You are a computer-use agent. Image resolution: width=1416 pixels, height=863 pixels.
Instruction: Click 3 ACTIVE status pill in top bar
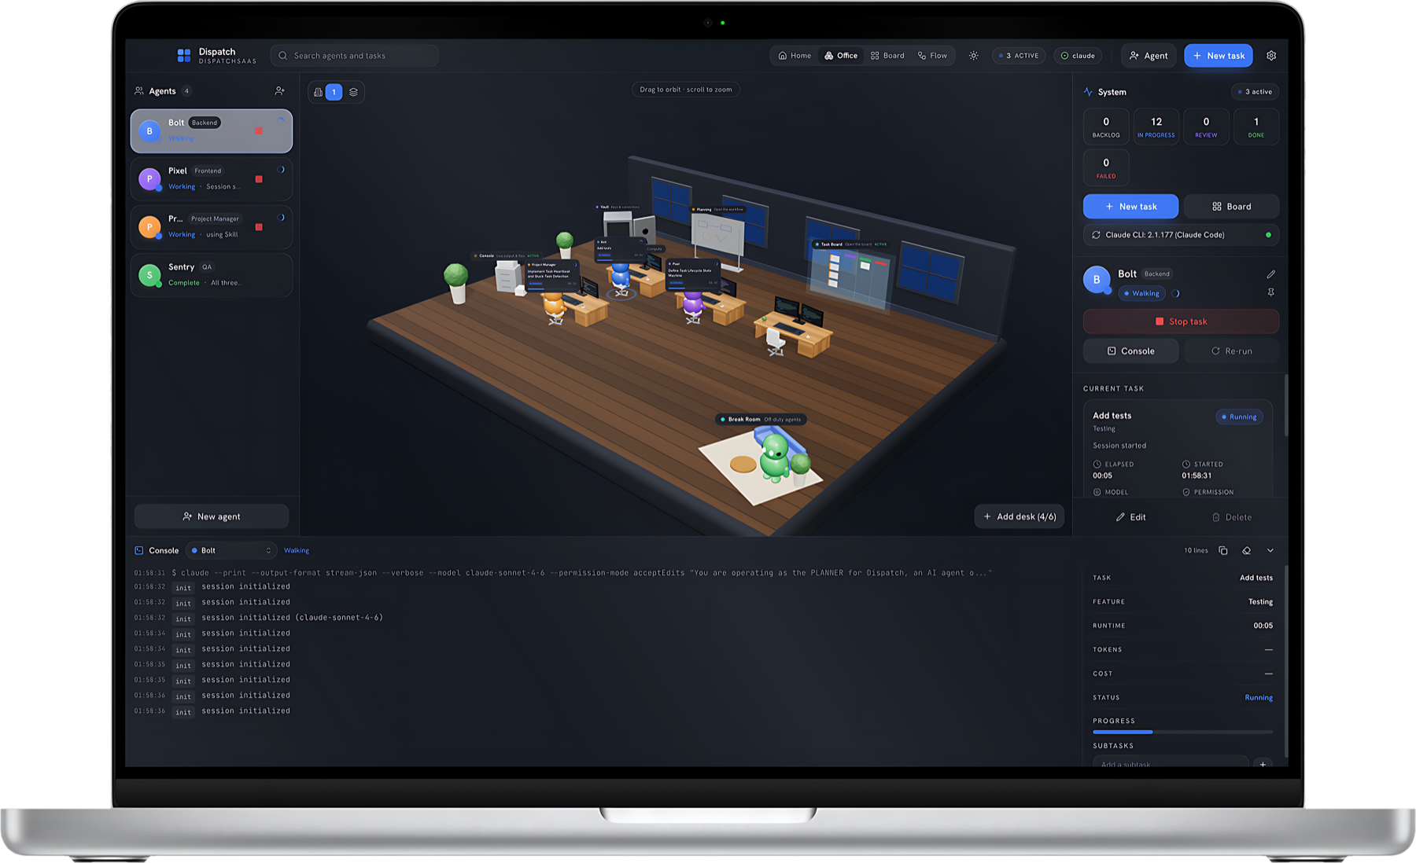[1019, 56]
